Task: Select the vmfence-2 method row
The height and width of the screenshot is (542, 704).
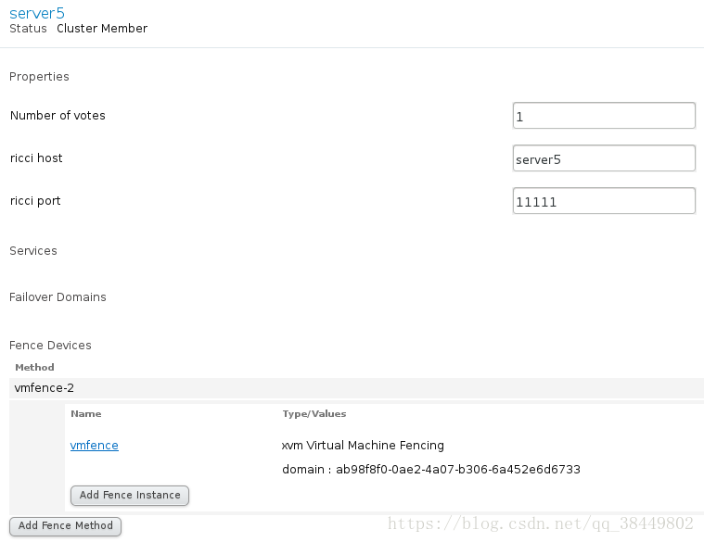Action: 356,388
